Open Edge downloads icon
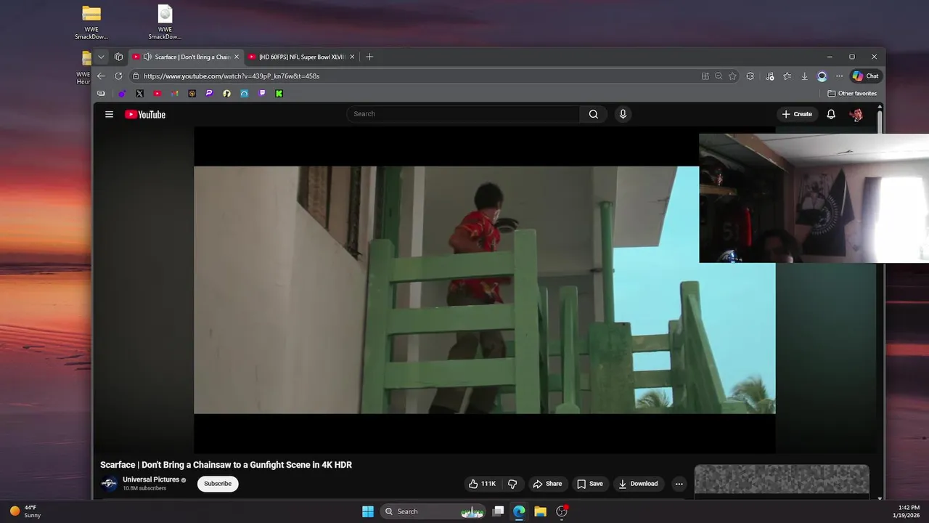This screenshot has height=523, width=929. pyautogui.click(x=804, y=76)
